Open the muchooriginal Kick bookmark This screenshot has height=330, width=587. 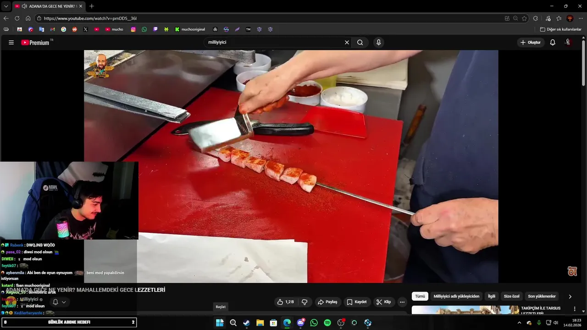[190, 29]
